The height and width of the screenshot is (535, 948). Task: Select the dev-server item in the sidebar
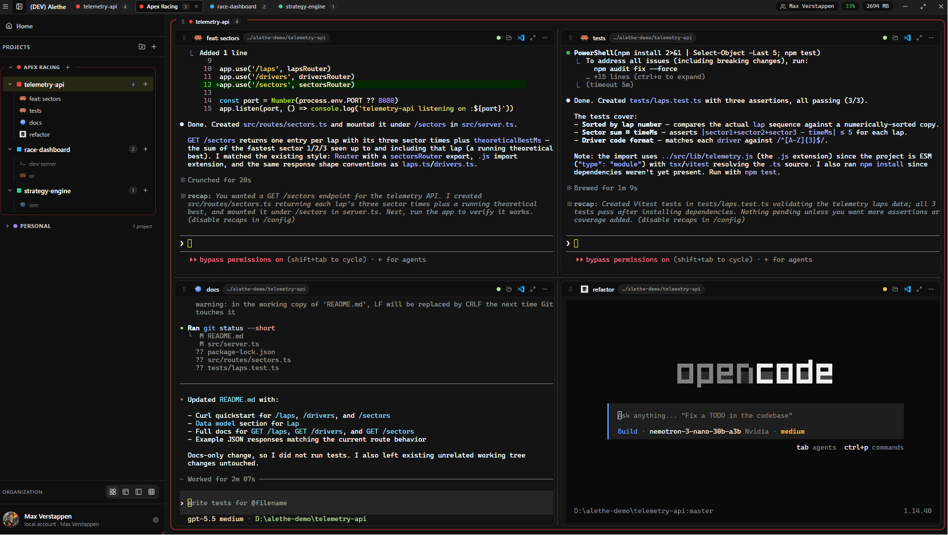[43, 164]
